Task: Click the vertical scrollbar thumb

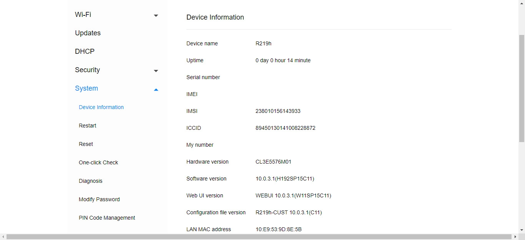Action: pos(522,88)
